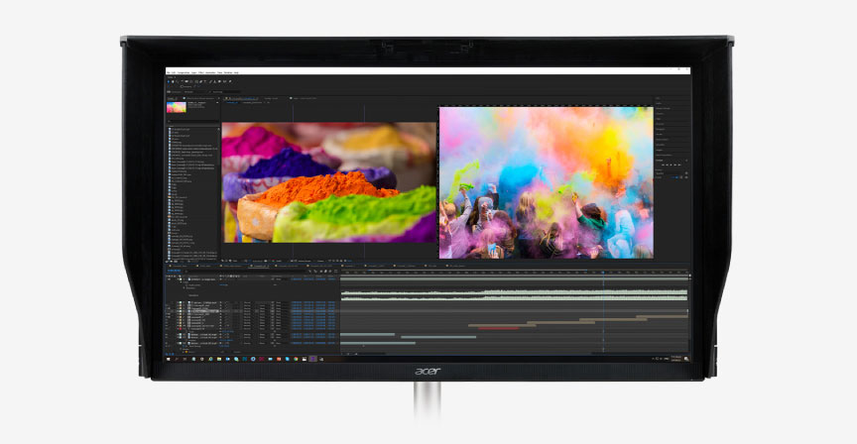Screen dimensions: 857x444
Task: Select the Pan Behind anchor point tool
Action: pos(191,82)
